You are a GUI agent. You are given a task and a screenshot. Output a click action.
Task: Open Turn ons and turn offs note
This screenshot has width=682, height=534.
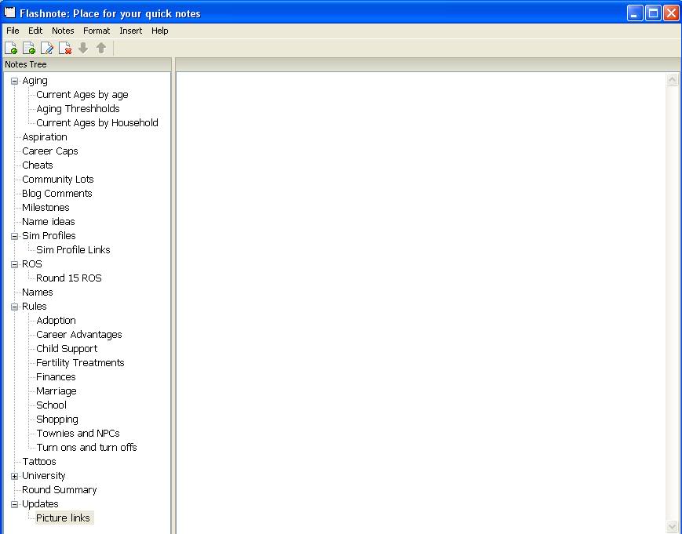(x=86, y=448)
